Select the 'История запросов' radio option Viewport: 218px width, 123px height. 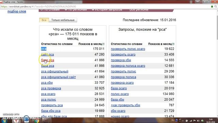pyautogui.click(x=107, y=10)
